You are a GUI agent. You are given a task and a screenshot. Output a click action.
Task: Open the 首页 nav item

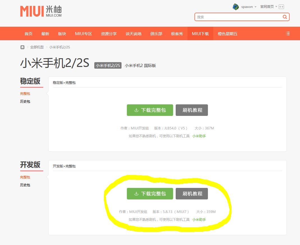(x=28, y=34)
